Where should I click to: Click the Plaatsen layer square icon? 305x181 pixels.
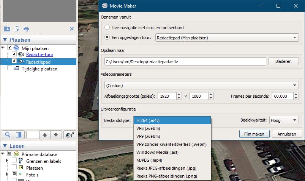(x=21, y=167)
